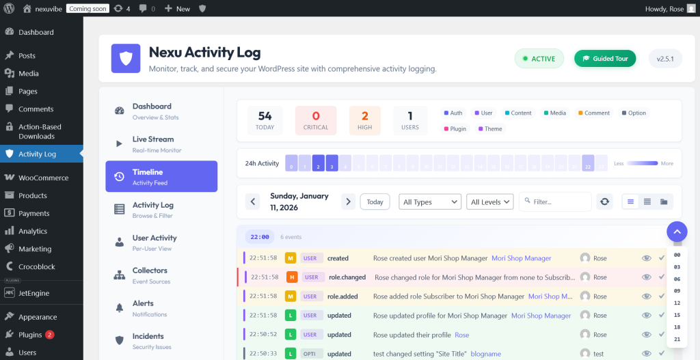Toggle the Media category filter chip
700x360 pixels.
click(555, 113)
